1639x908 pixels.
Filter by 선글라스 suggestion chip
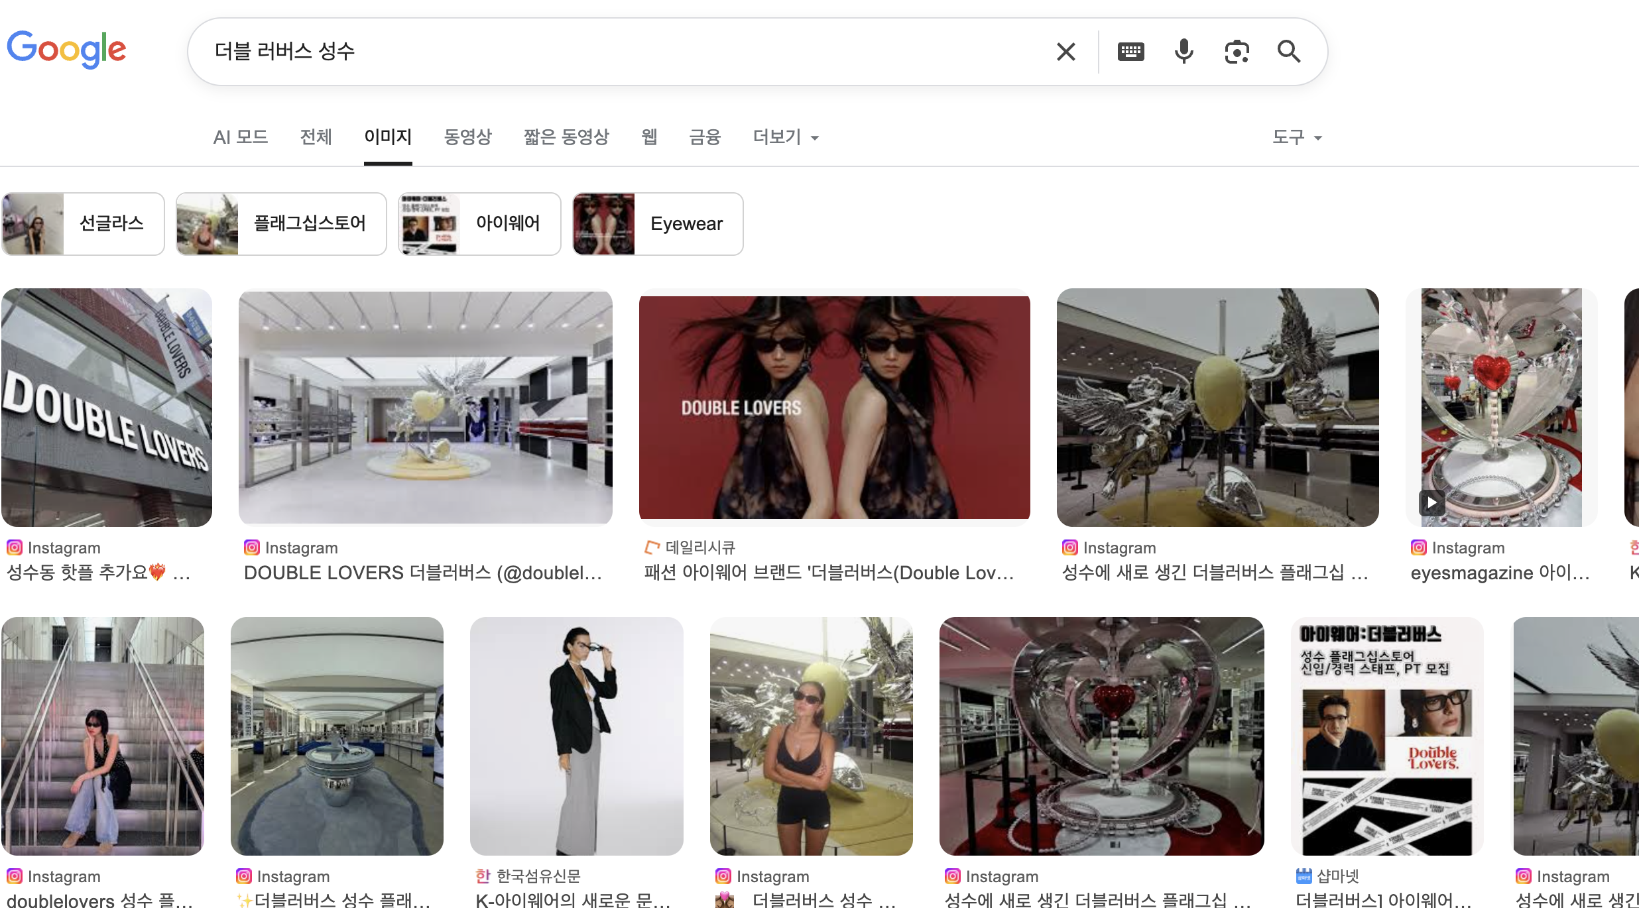[84, 224]
